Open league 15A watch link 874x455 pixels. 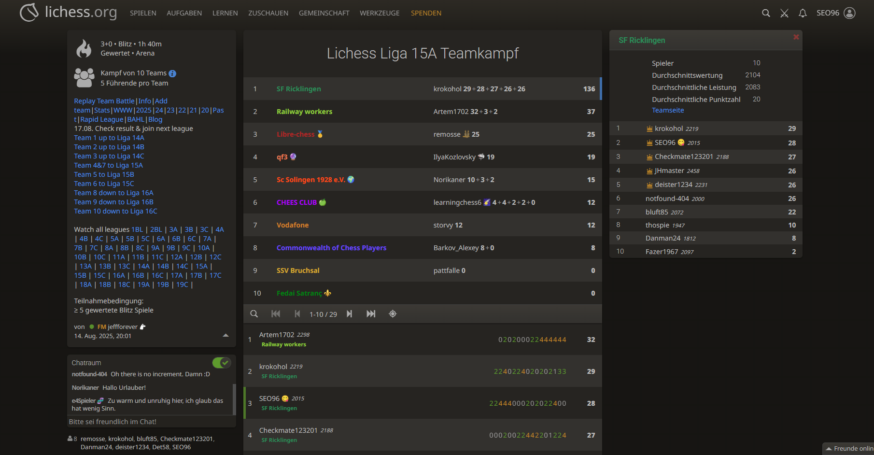(x=201, y=266)
